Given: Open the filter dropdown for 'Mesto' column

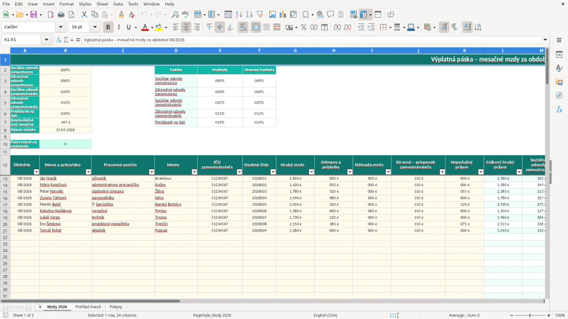Looking at the screenshot, I should 194,172.
